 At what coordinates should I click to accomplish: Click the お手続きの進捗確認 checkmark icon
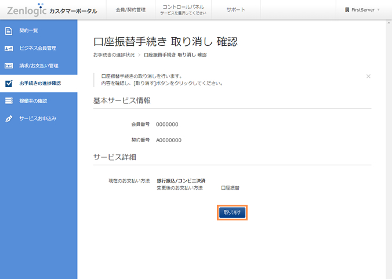tap(9, 84)
